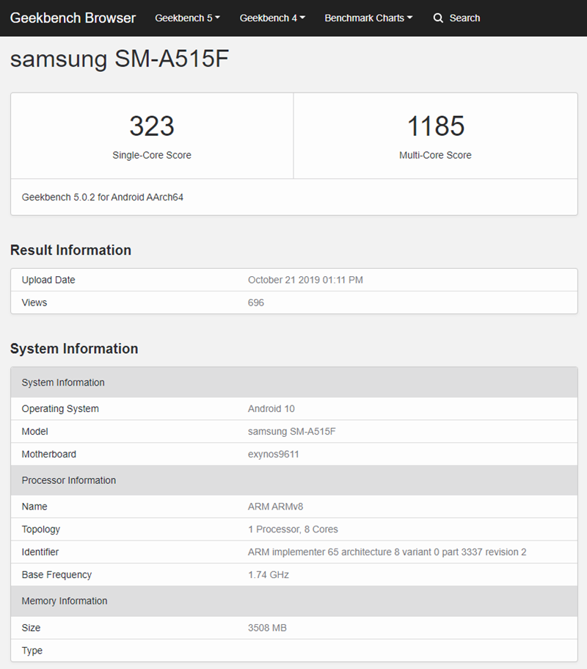Screen dimensions: 587x669
Task: Select the Base Frequency 1.74 GHz value
Action: point(266,574)
